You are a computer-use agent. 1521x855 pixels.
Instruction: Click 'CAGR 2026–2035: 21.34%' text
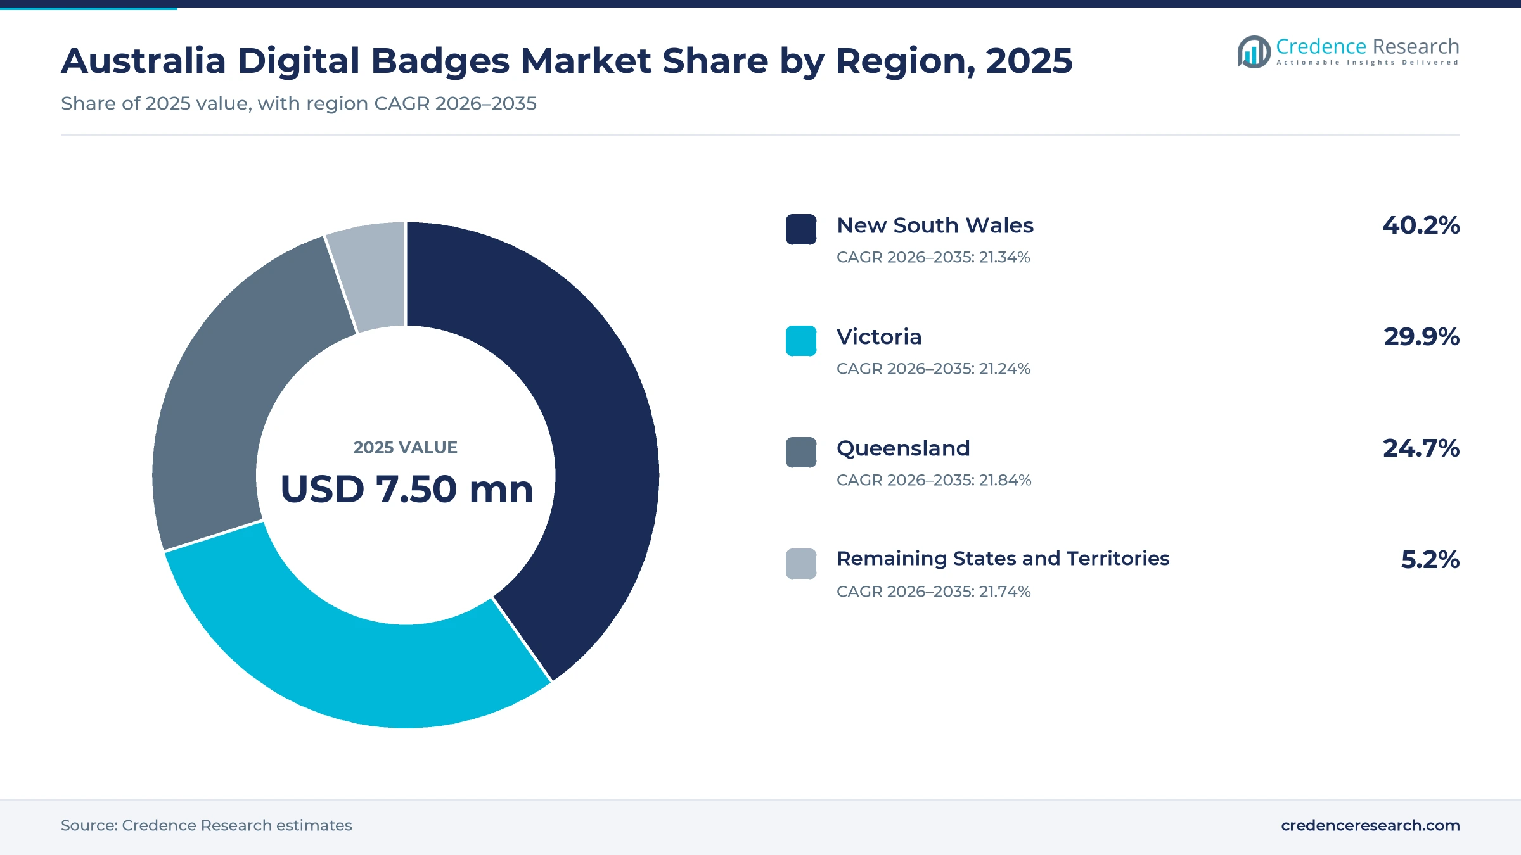click(933, 257)
